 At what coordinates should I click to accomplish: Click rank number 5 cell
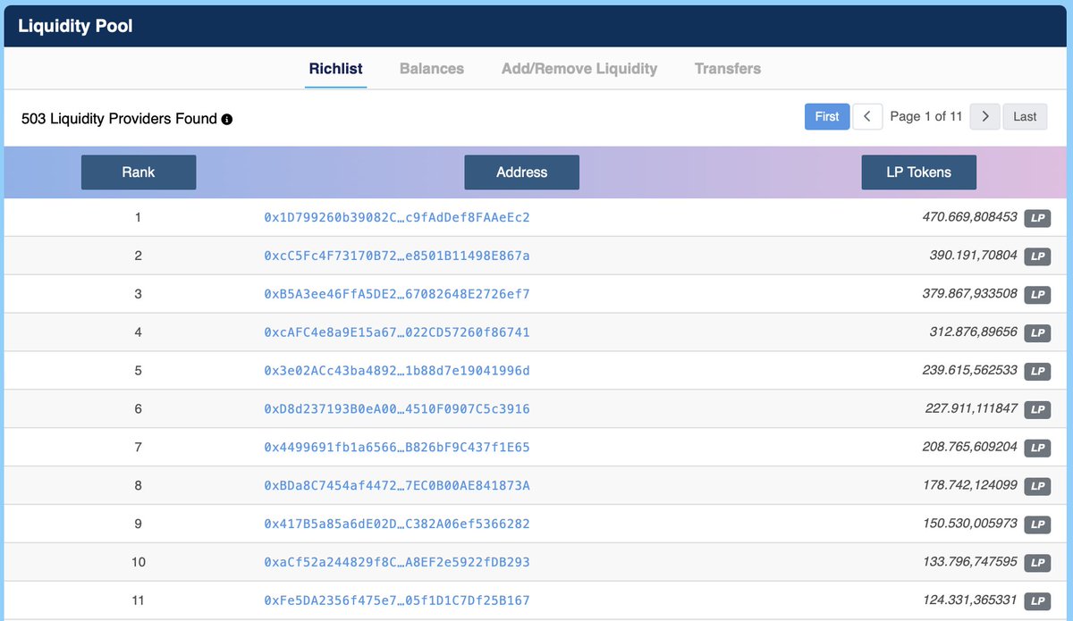pyautogui.click(x=138, y=371)
